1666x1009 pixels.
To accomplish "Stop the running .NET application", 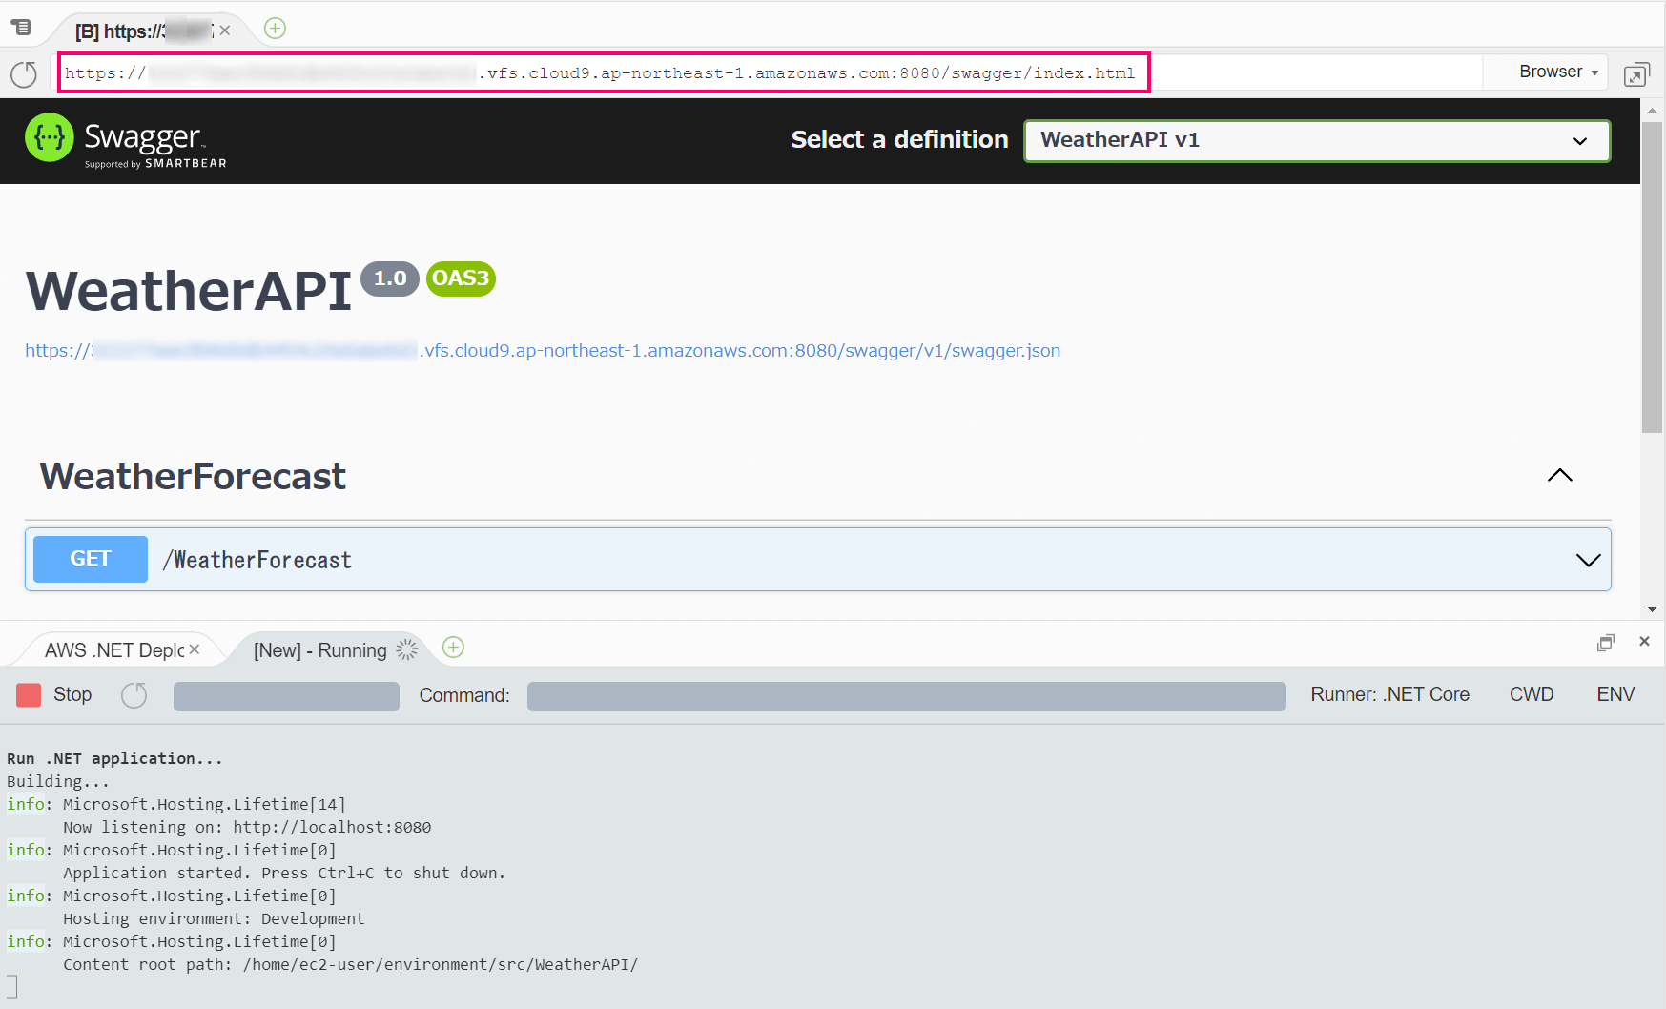I will tap(53, 694).
